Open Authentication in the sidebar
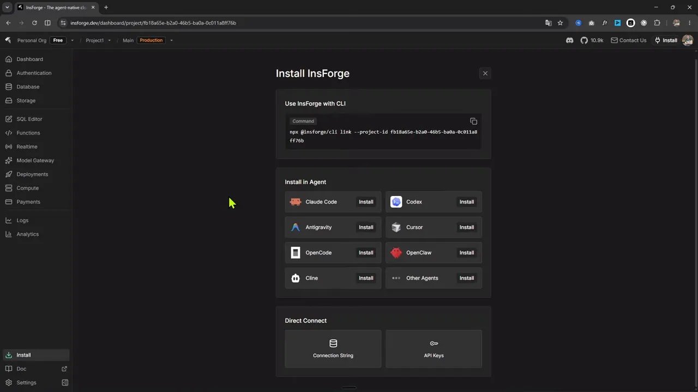The height and width of the screenshot is (392, 698). [x=36, y=73]
